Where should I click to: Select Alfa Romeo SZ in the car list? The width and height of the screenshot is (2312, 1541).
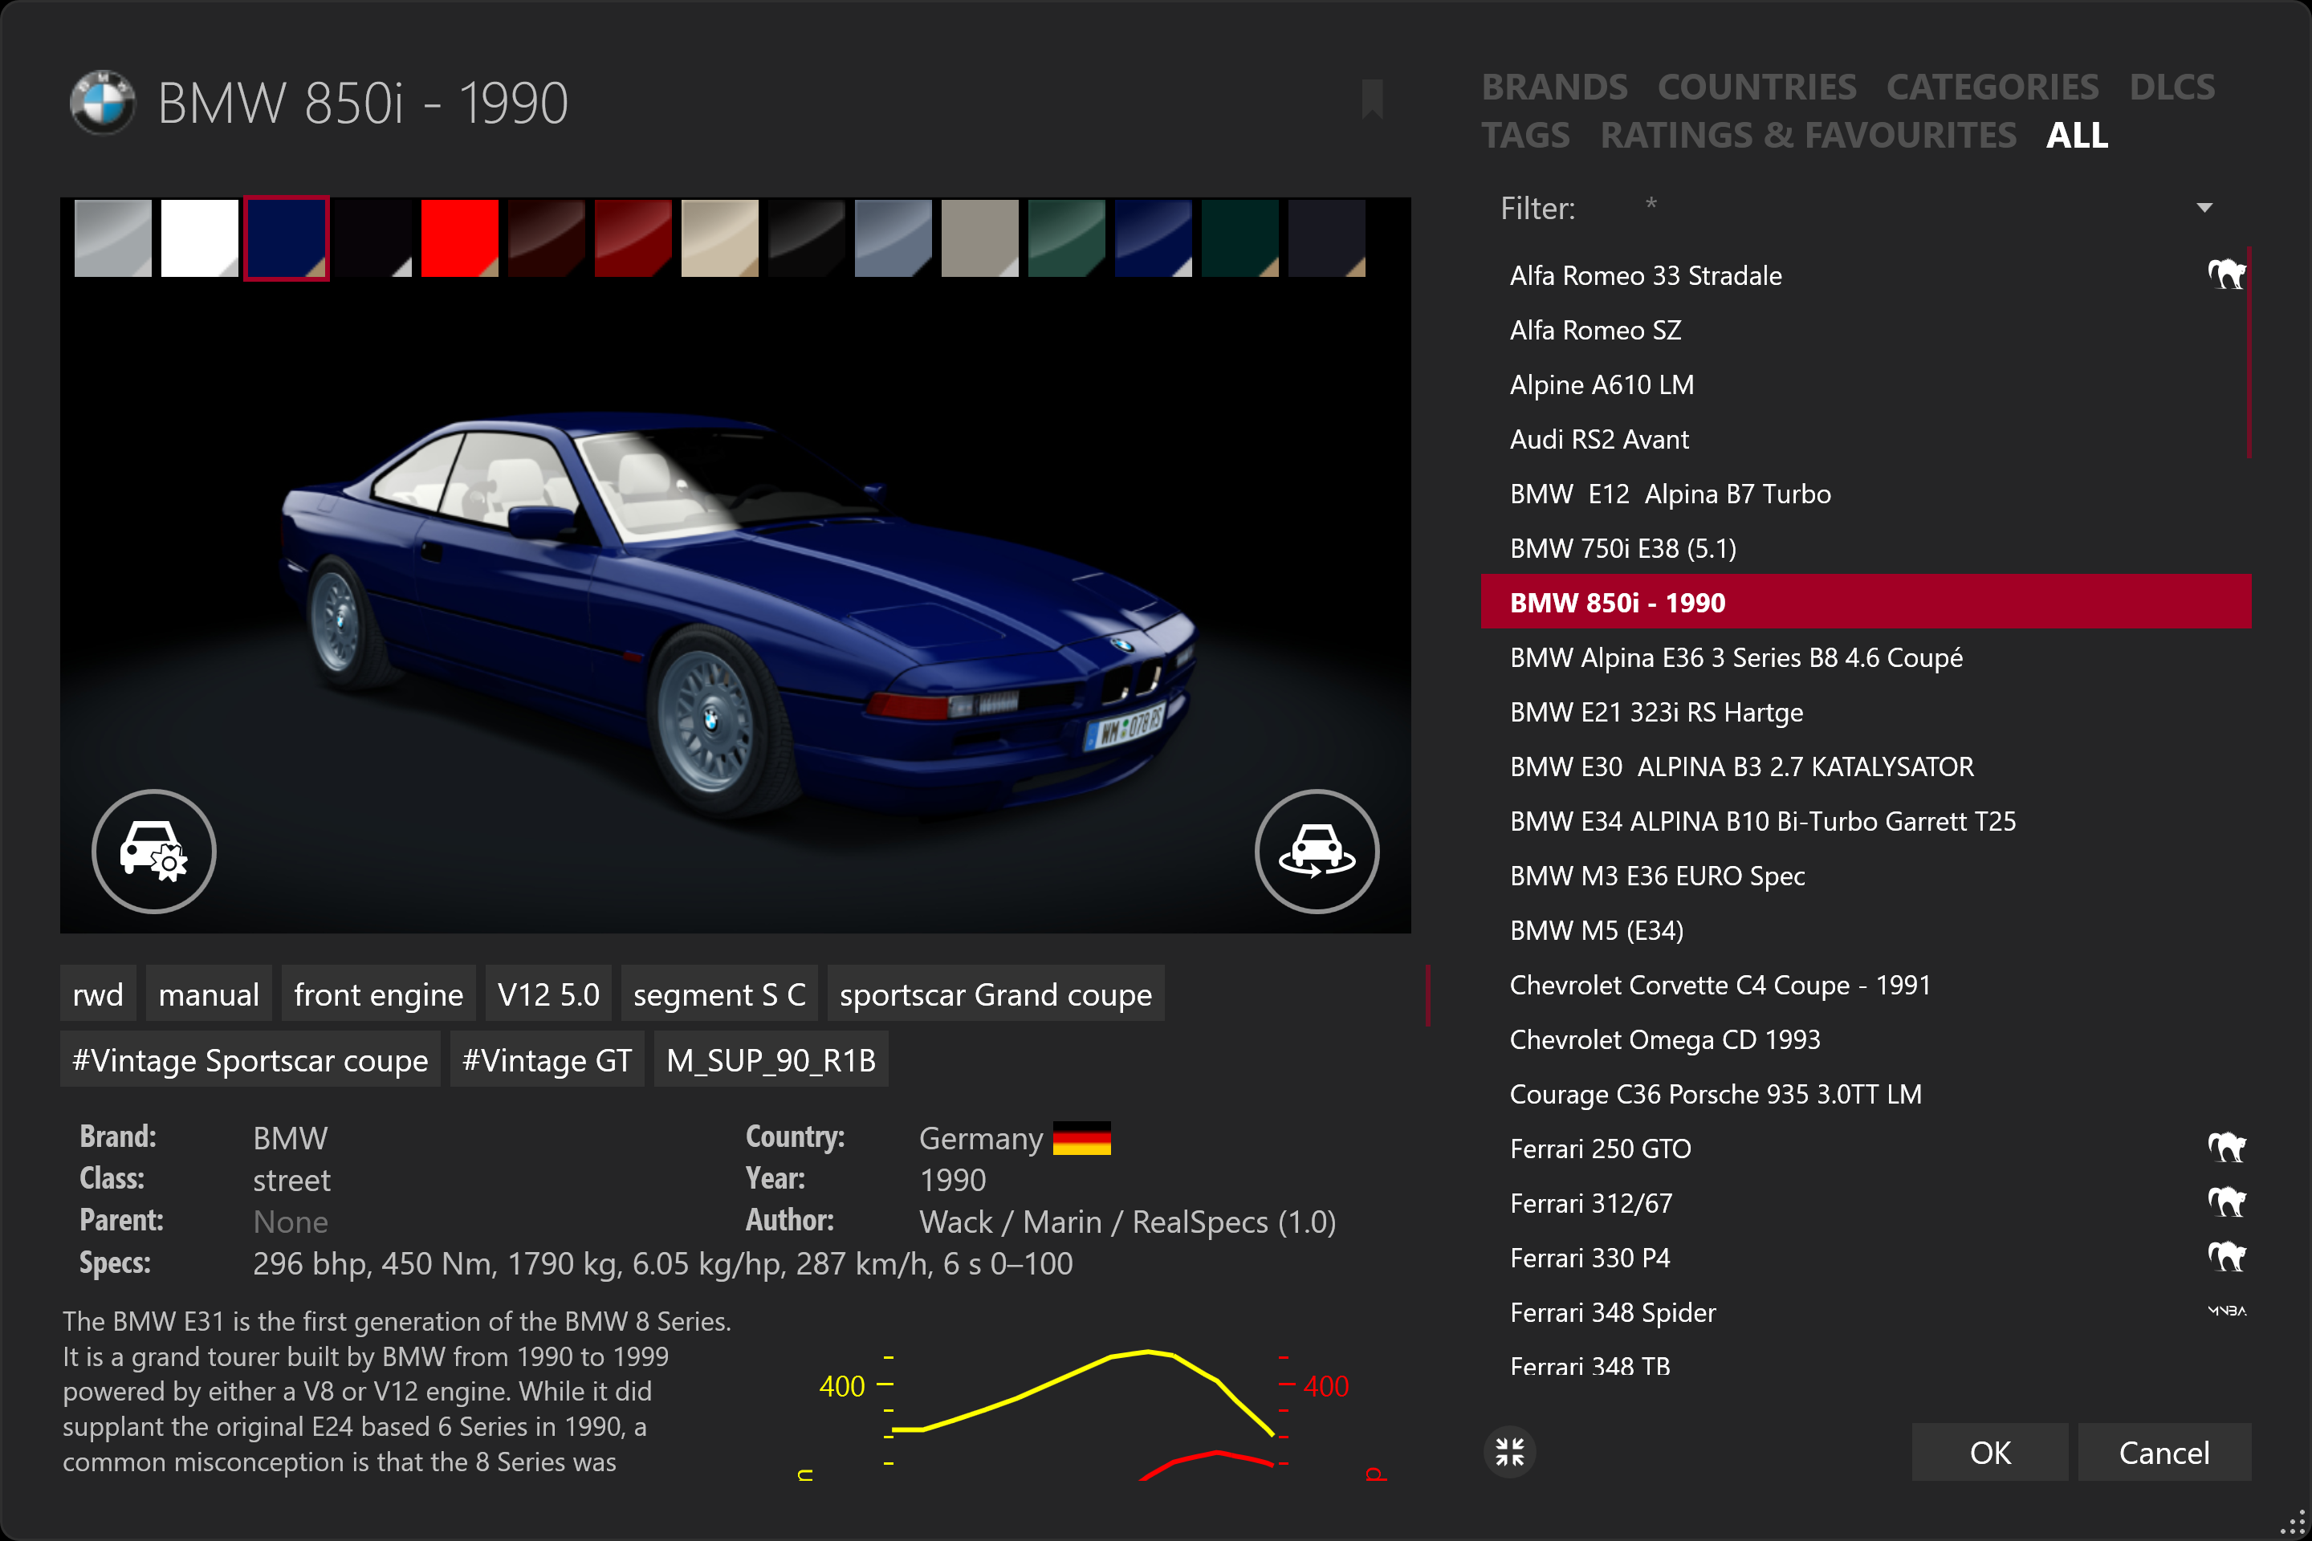click(x=1866, y=329)
